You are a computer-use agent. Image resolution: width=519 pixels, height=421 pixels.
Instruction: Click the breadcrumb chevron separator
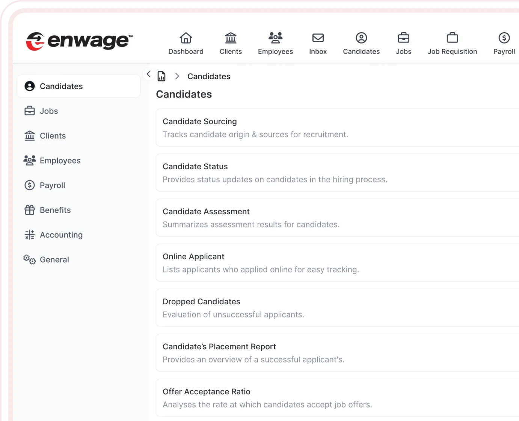coord(177,76)
